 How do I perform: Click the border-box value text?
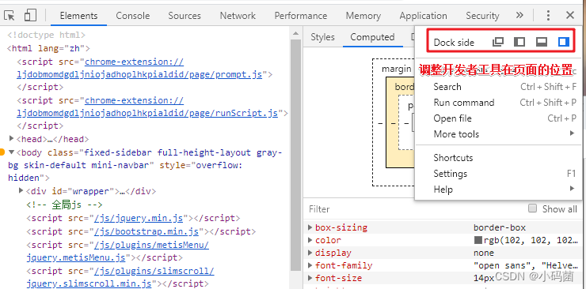[500, 227]
